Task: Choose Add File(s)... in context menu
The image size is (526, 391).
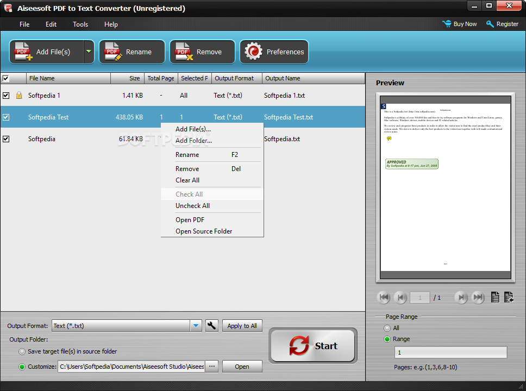Action: point(212,129)
